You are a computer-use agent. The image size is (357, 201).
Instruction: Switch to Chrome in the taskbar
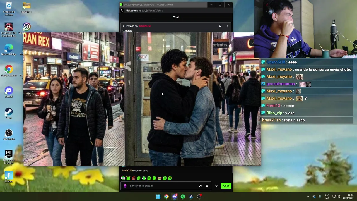tap(166, 197)
